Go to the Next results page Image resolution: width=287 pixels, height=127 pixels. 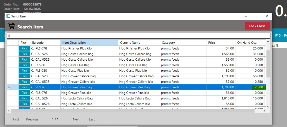76,119
